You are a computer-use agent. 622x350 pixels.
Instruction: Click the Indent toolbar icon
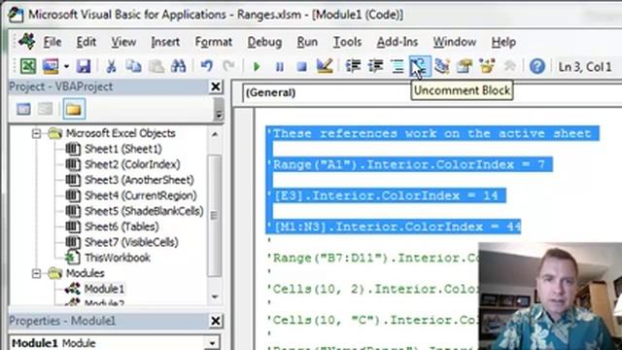click(x=353, y=66)
